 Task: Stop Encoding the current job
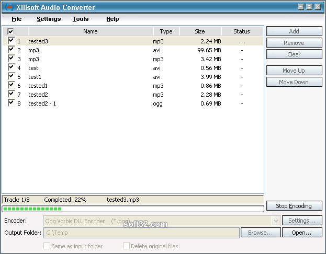pos(294,206)
